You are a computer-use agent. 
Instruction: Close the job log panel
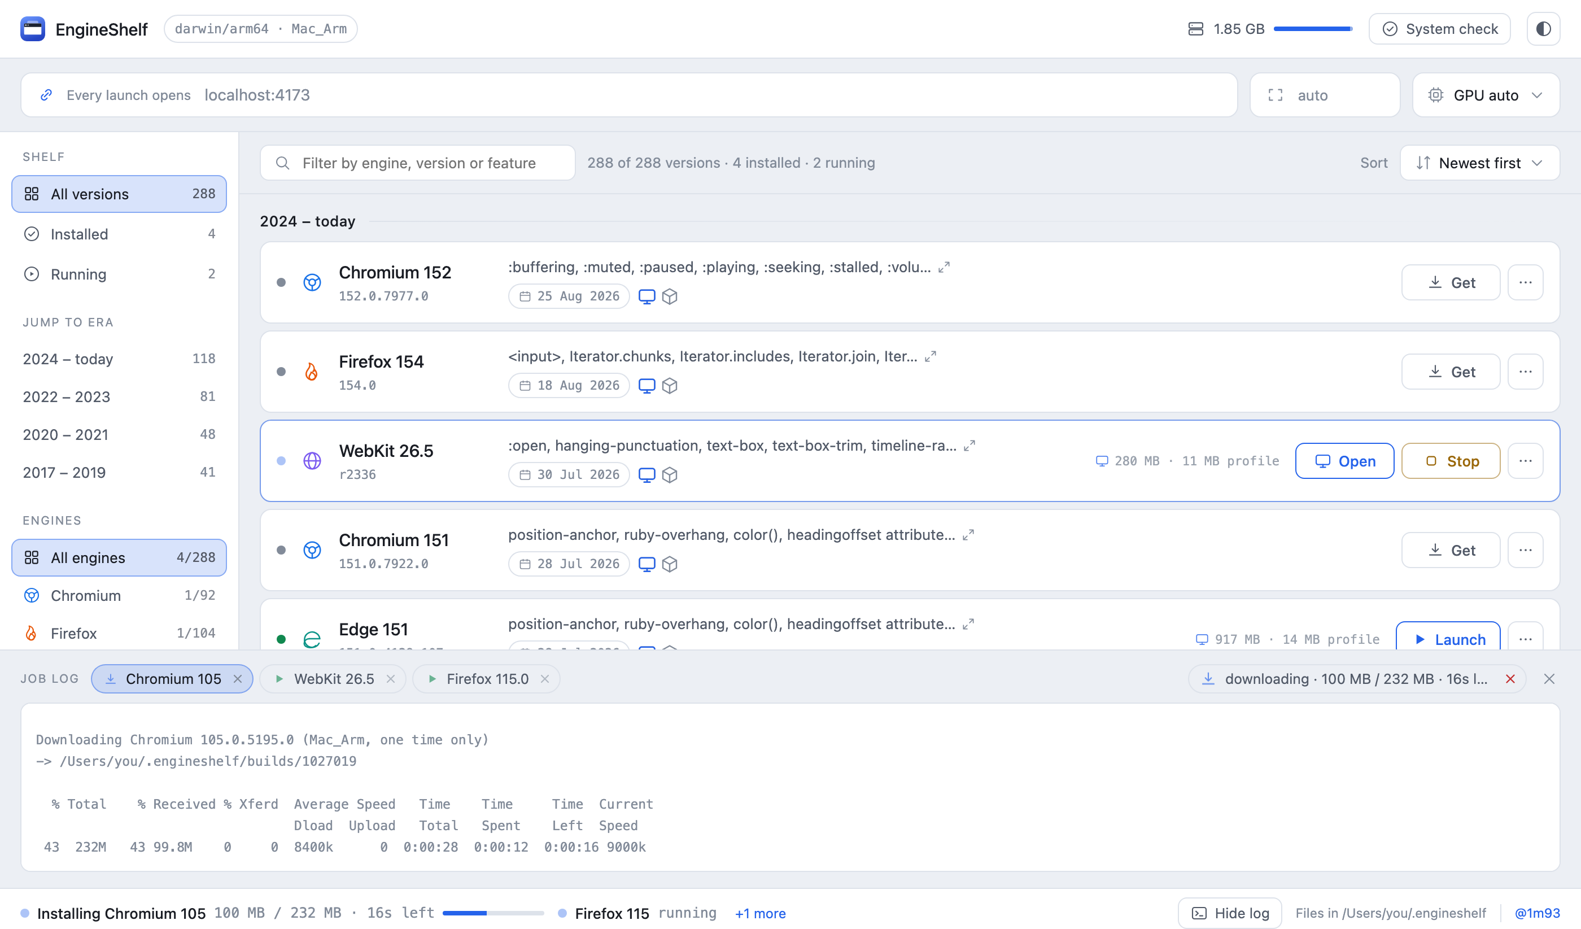pos(1549,679)
